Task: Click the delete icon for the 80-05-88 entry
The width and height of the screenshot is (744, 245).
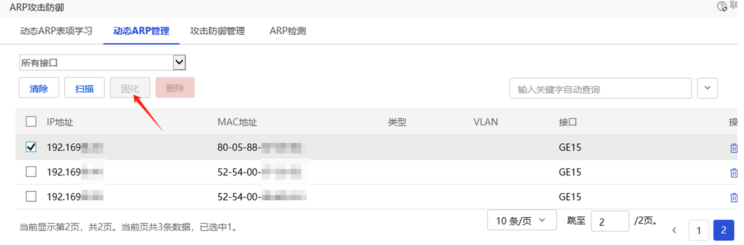Action: coord(734,148)
